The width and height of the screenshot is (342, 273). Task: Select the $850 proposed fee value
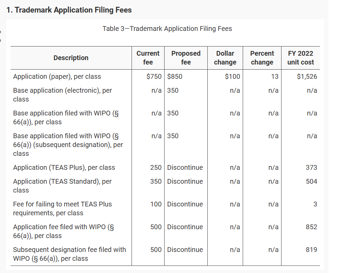click(x=175, y=76)
